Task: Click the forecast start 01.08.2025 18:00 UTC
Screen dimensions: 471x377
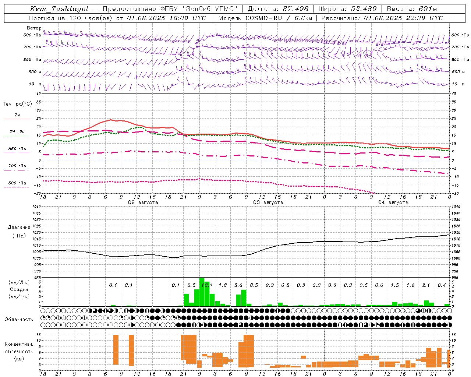Action: coord(166,18)
